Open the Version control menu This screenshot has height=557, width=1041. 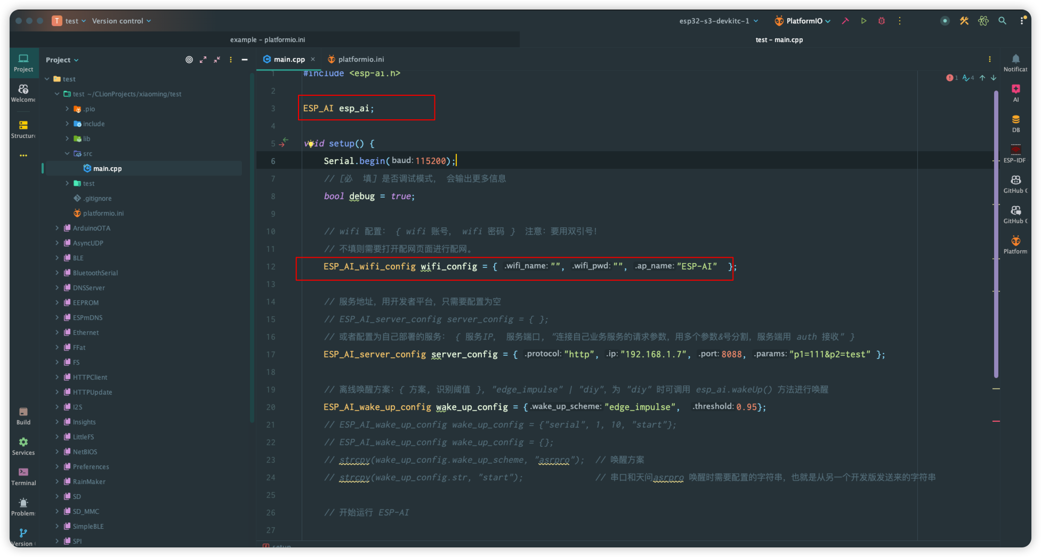[x=121, y=21]
